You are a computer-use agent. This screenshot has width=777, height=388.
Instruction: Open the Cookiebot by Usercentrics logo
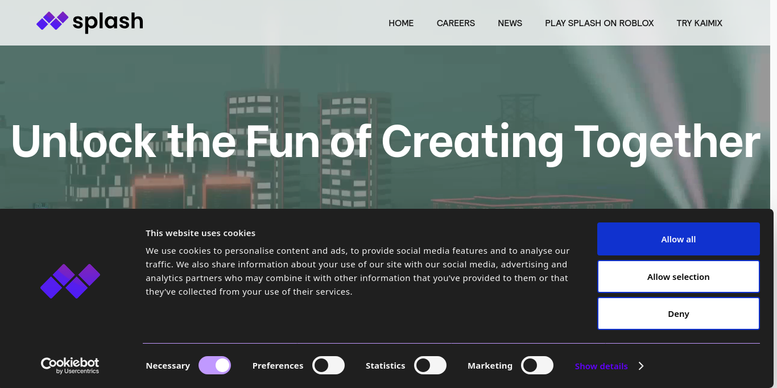point(70,365)
